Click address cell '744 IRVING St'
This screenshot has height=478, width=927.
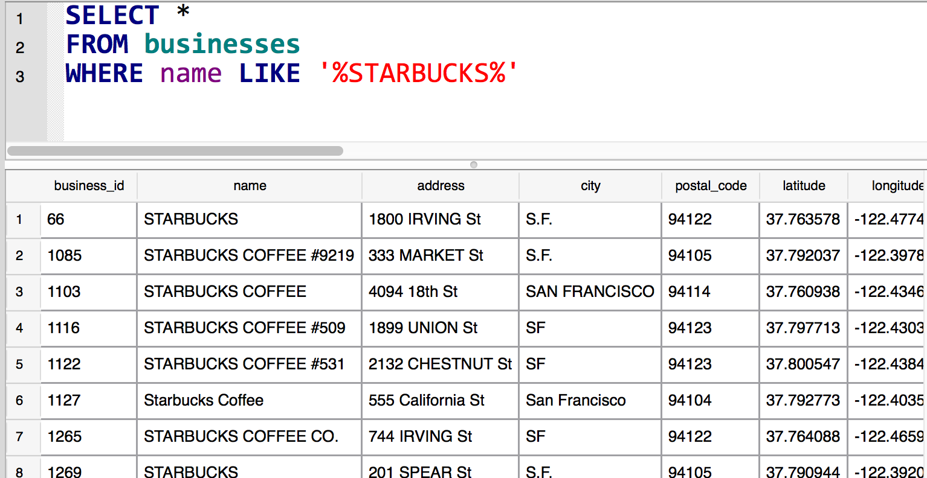pos(441,437)
